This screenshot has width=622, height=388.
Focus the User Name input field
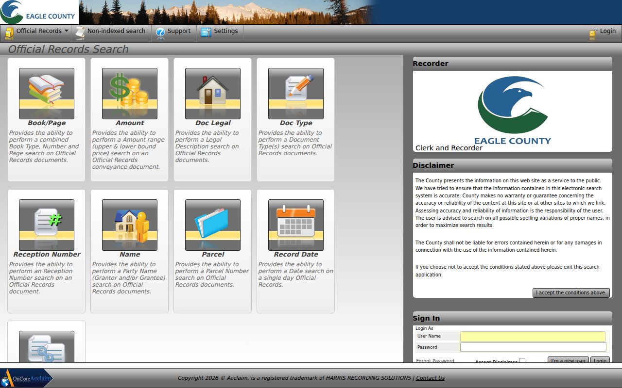click(x=533, y=337)
